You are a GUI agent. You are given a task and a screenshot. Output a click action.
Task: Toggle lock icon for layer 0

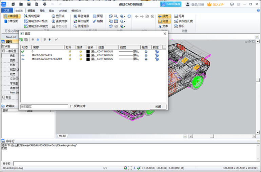coord(157,51)
